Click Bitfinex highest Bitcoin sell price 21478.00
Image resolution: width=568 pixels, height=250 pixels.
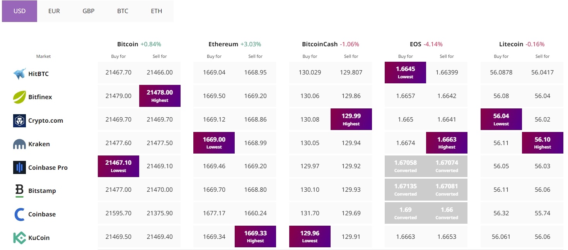(x=160, y=96)
